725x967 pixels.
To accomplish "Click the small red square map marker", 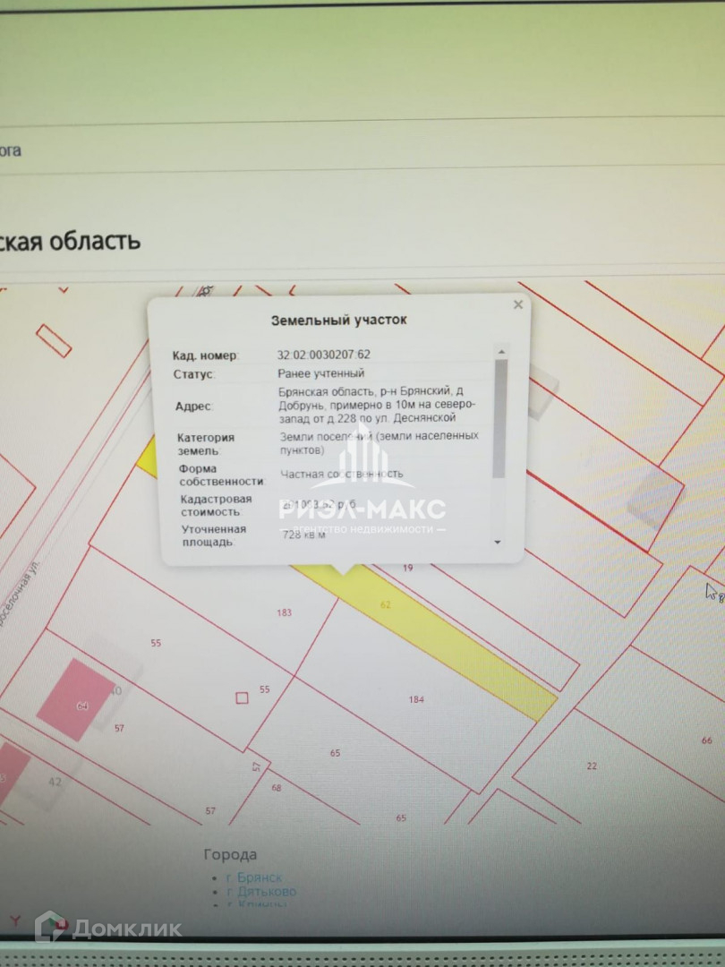I will [242, 697].
